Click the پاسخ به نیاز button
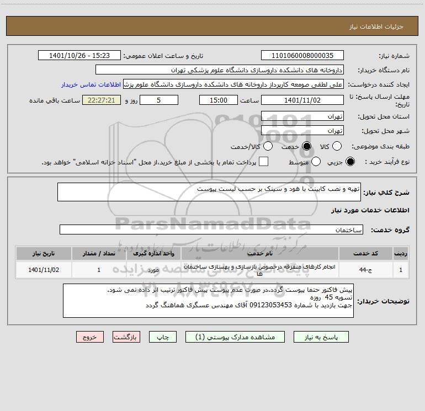The image size is (425, 411). (x=321, y=337)
